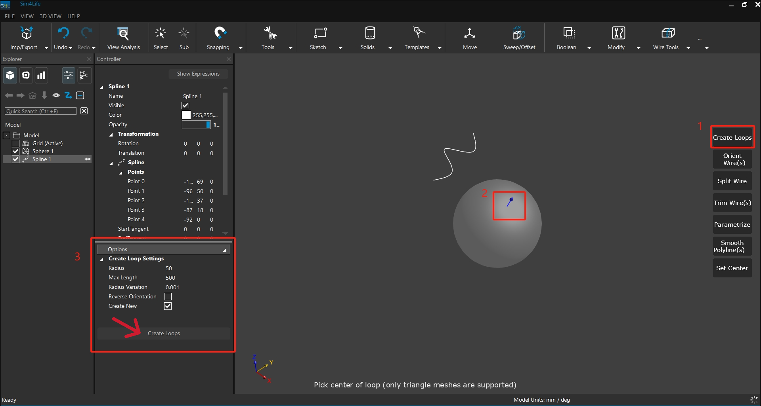Image resolution: width=761 pixels, height=406 pixels.
Task: Enable the Reverse Orientation checkbox
Action: point(168,297)
